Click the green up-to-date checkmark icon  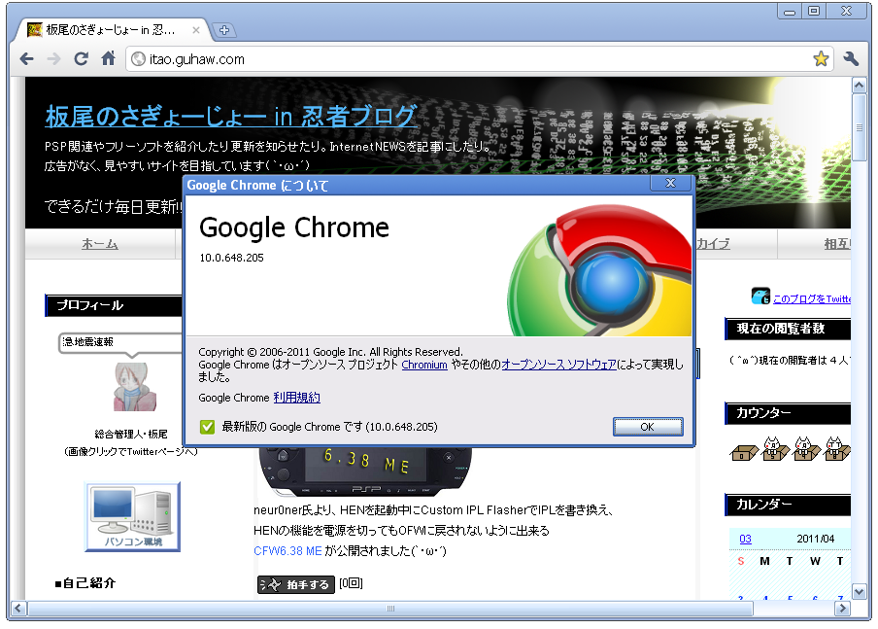click(x=207, y=427)
